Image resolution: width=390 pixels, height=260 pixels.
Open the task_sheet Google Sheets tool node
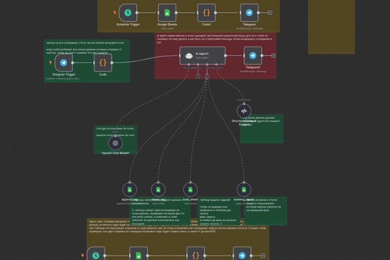pos(190,190)
